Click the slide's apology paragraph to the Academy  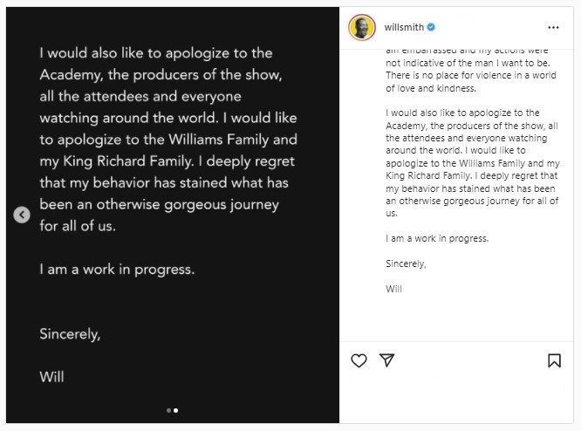pos(167,140)
